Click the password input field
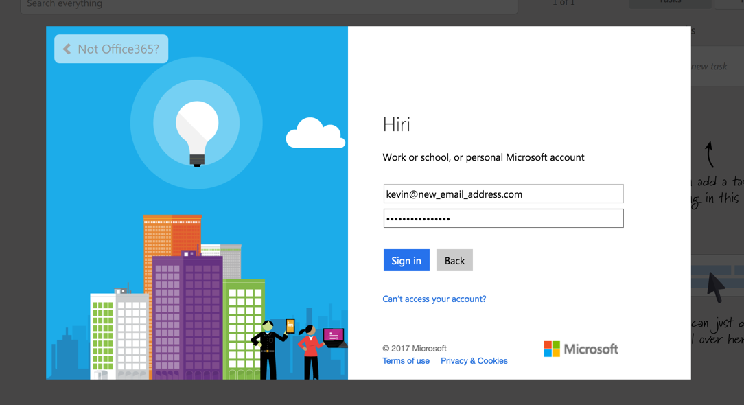This screenshot has height=405, width=744. [503, 218]
